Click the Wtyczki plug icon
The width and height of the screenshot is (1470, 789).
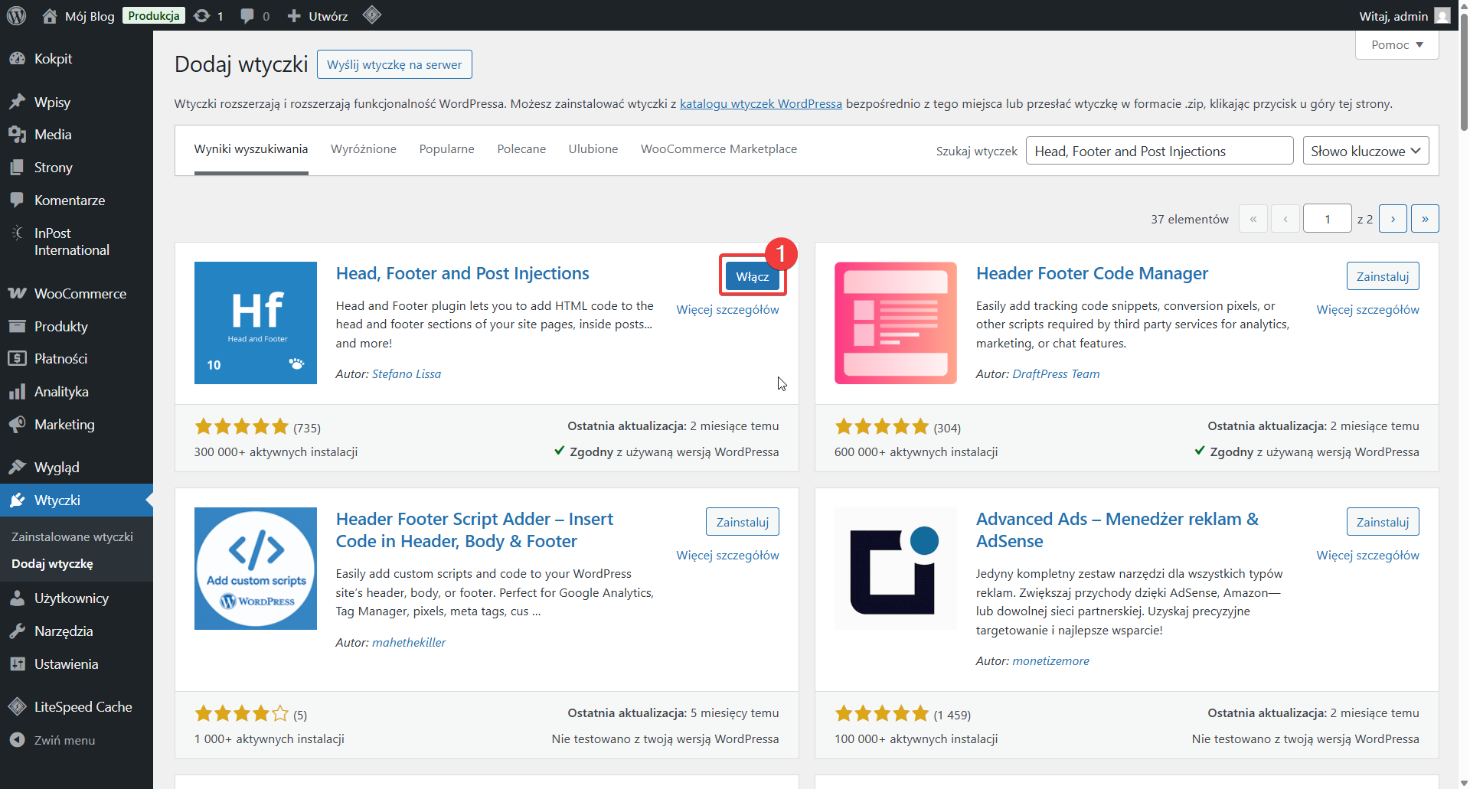[x=17, y=500]
